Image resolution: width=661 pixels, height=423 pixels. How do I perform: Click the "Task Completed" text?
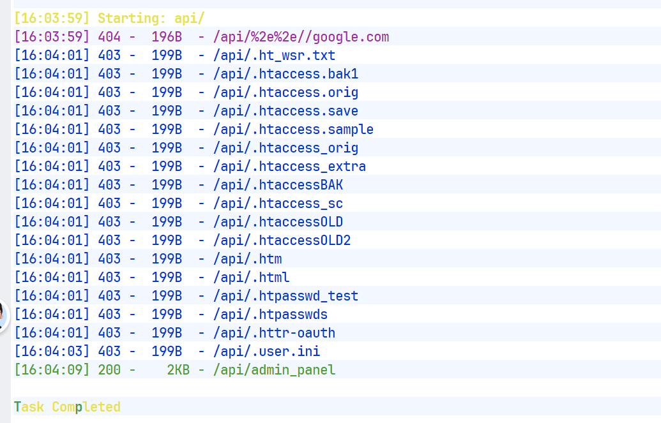(67, 407)
